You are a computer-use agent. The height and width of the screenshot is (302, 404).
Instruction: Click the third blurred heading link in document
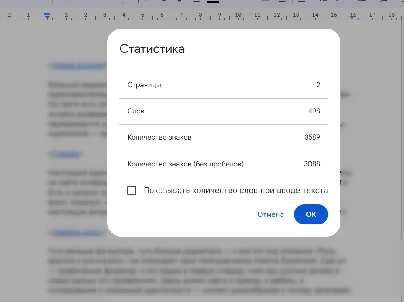tap(76, 233)
